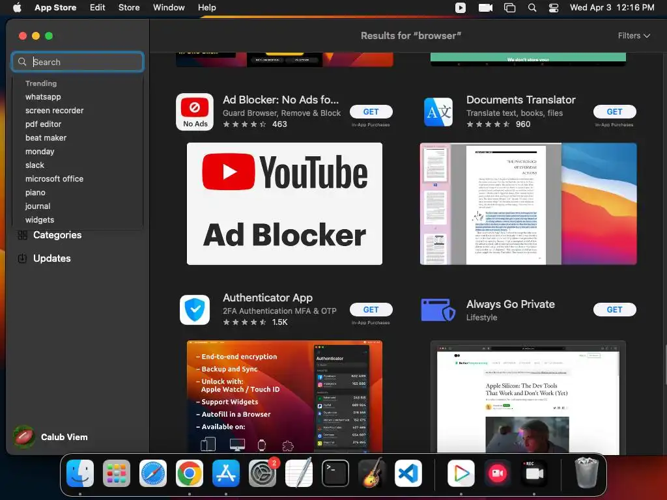Image resolution: width=667 pixels, height=500 pixels.
Task: Click the Spotlight search menu bar icon
Action: (532, 8)
